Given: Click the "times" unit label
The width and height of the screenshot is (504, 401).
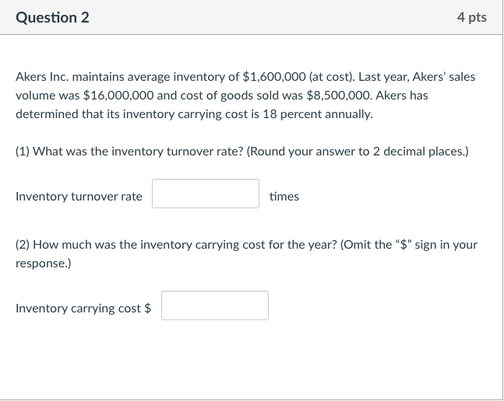Looking at the screenshot, I should pyautogui.click(x=284, y=197).
